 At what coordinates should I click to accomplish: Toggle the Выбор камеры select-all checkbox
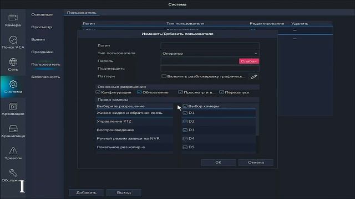point(185,106)
